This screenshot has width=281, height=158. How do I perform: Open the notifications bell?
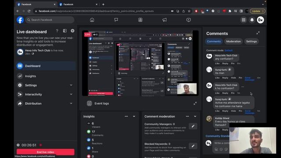tap(252, 20)
